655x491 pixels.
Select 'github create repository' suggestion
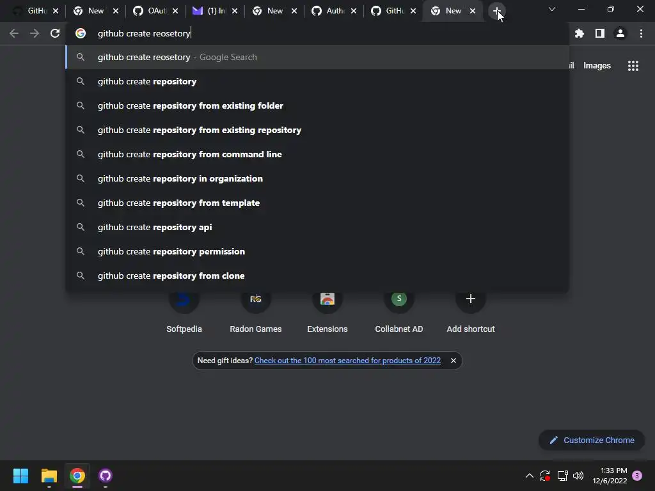(317, 81)
